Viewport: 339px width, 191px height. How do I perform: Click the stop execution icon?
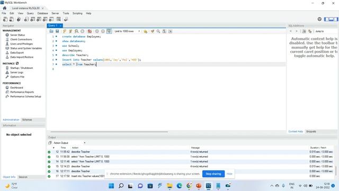(x=83, y=31)
